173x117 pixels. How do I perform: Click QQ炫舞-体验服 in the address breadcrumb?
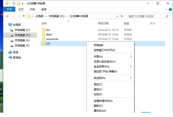(x=79, y=16)
